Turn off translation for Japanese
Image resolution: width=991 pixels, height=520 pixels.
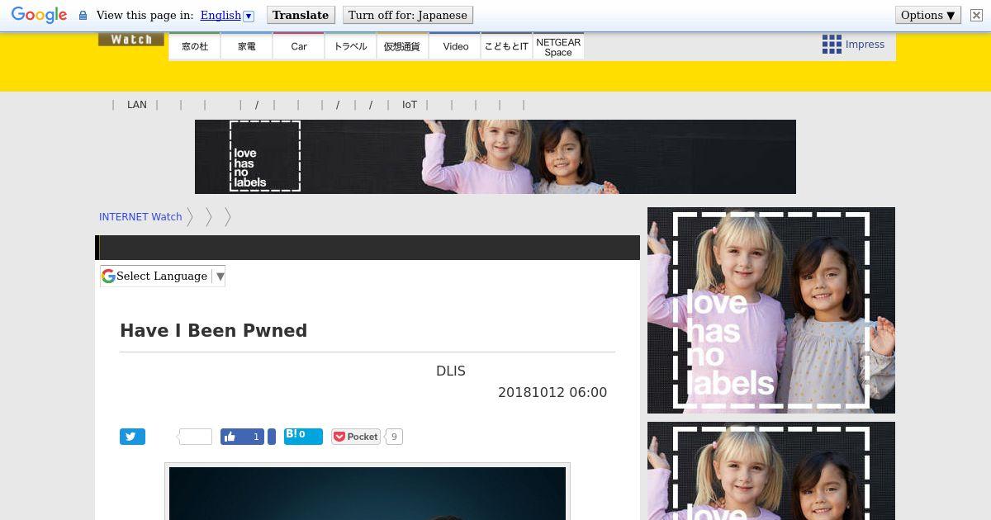coord(408,16)
